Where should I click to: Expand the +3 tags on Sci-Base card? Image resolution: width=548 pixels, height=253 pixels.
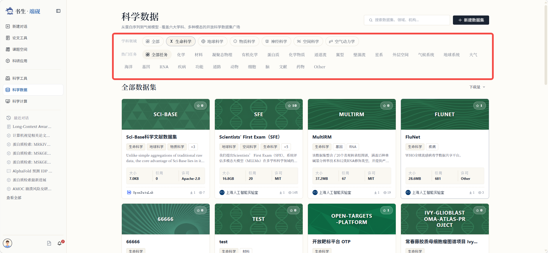coord(193,147)
